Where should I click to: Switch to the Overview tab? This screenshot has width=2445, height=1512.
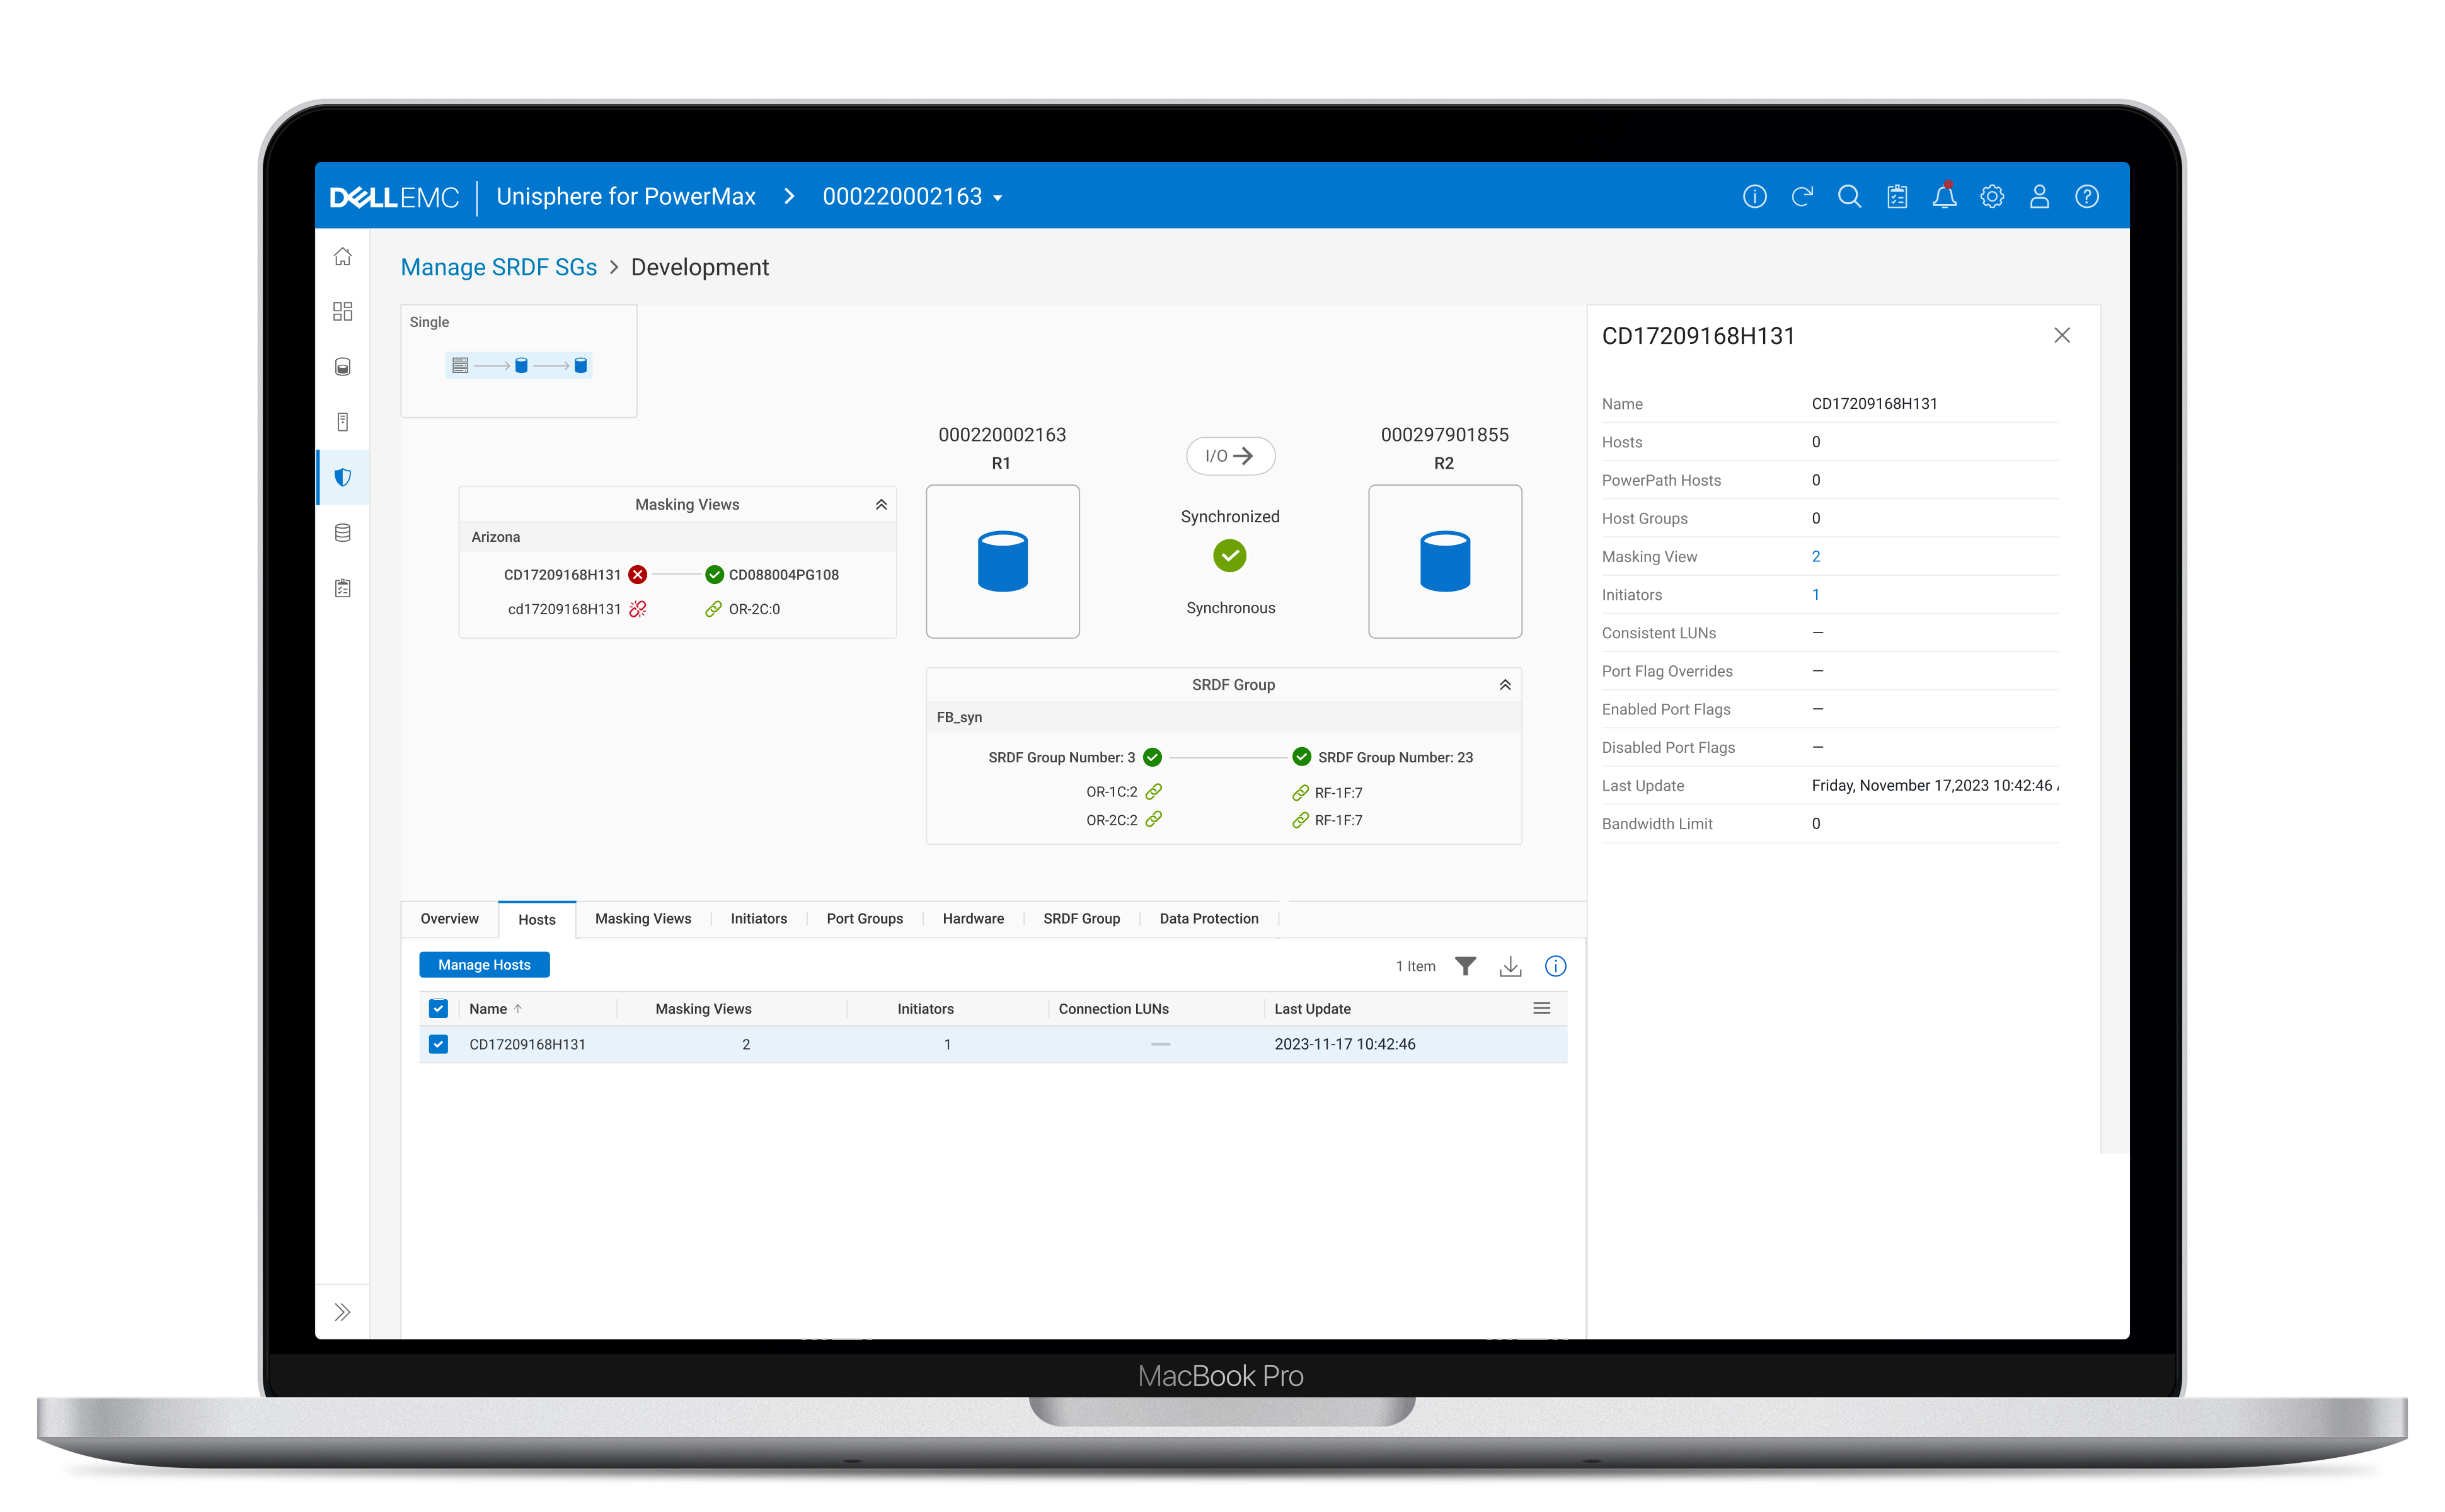(x=449, y=919)
